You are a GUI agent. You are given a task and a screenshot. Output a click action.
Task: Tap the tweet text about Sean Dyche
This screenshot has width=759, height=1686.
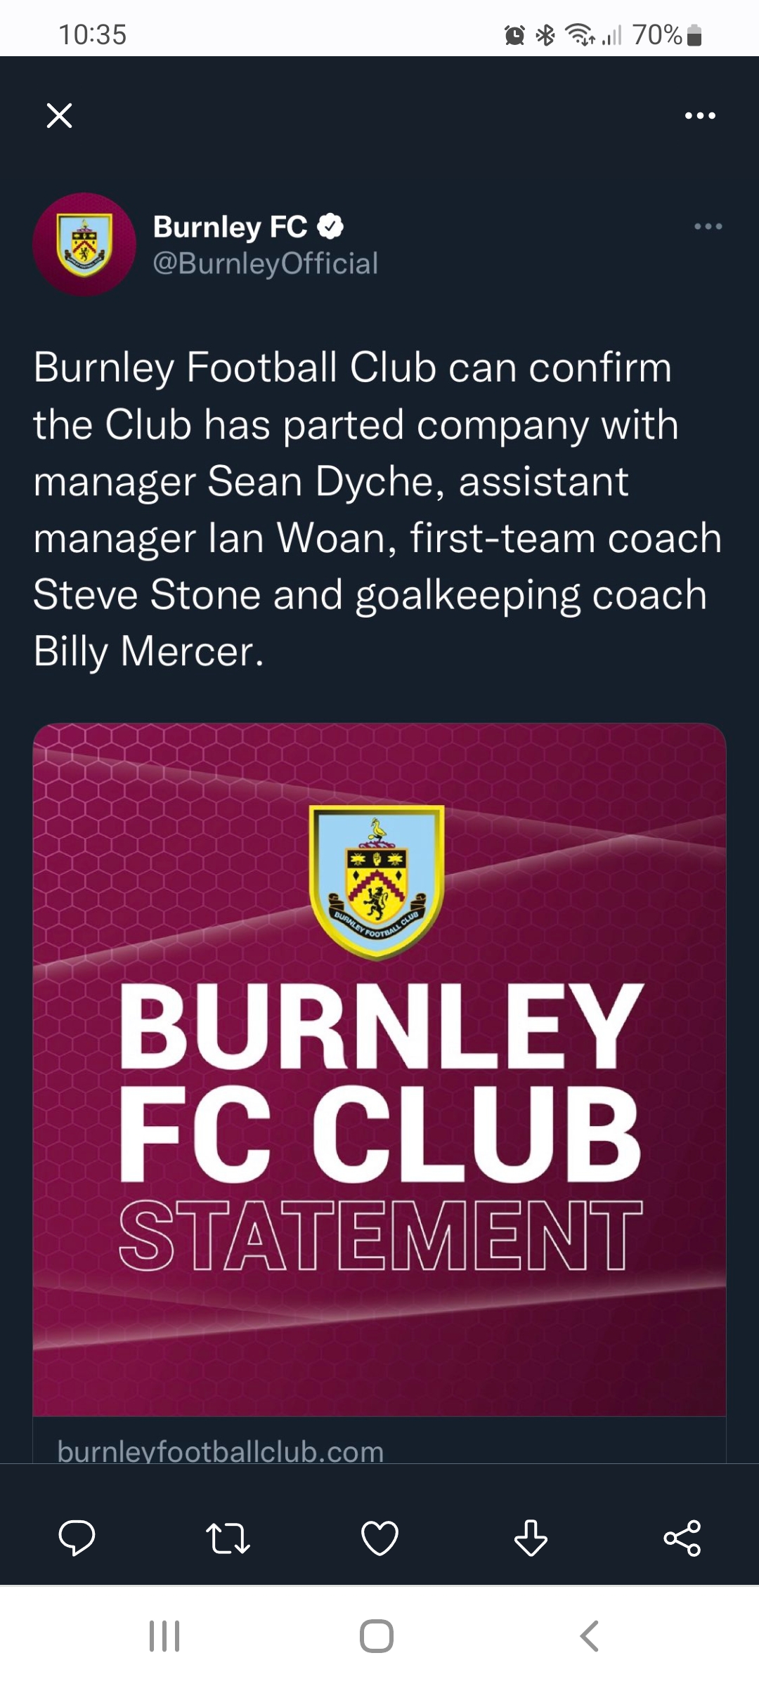377,509
